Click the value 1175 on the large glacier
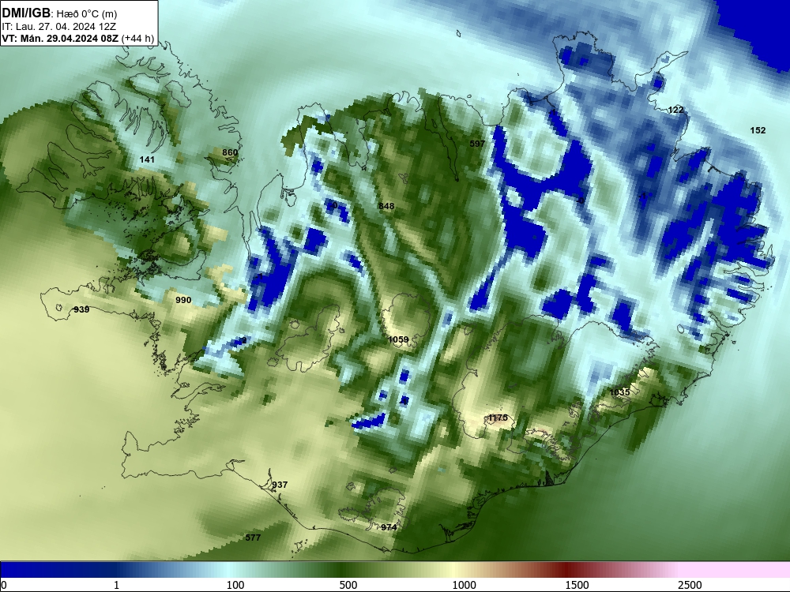Viewport: 790px width, 592px height. click(x=498, y=418)
